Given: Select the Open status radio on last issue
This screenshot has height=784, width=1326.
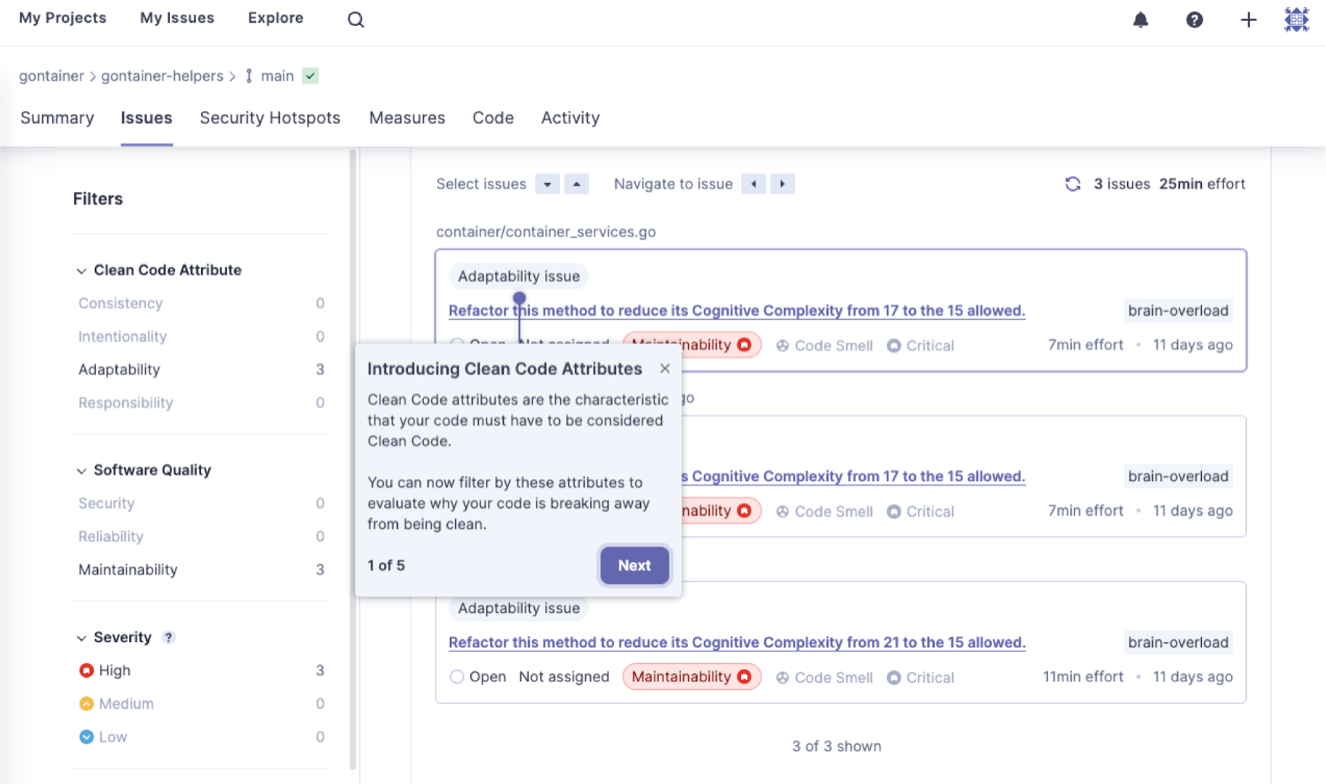Looking at the screenshot, I should [x=456, y=677].
